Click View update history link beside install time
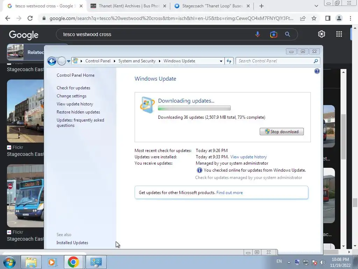The width and height of the screenshot is (358, 269). click(x=249, y=157)
